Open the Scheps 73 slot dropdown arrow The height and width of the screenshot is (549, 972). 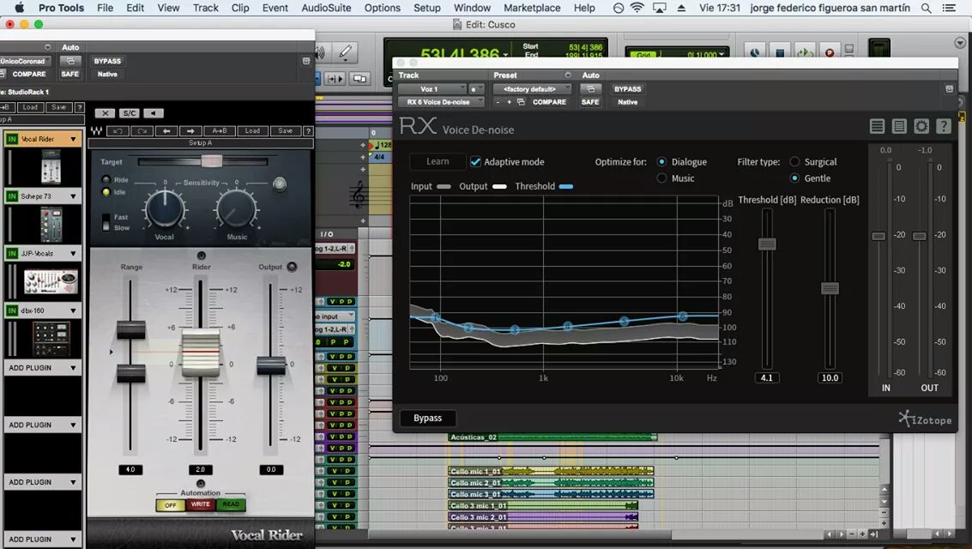tap(73, 196)
